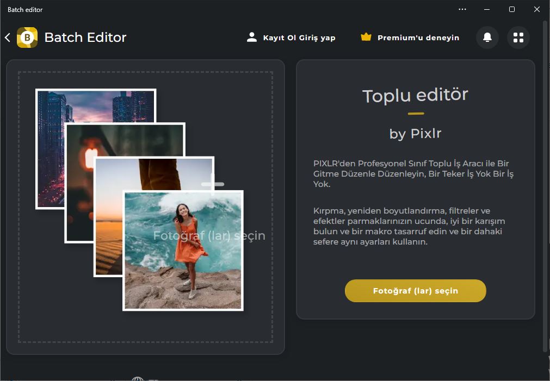Click the user profile icon

[x=251, y=37]
